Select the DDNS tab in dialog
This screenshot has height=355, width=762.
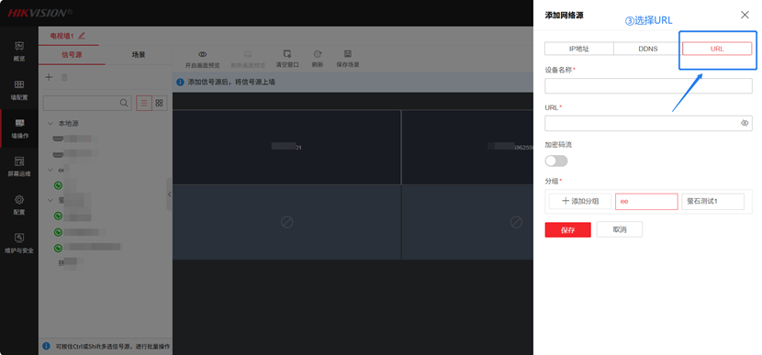click(648, 49)
